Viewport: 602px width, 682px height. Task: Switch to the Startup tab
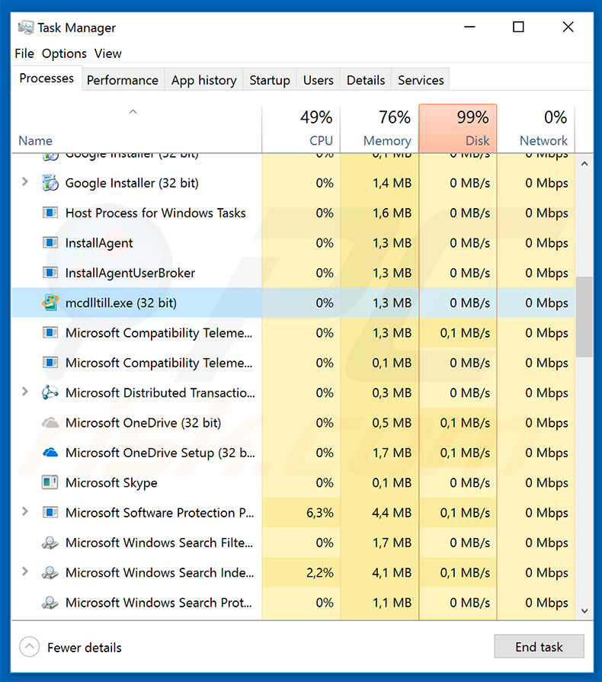pyautogui.click(x=270, y=80)
